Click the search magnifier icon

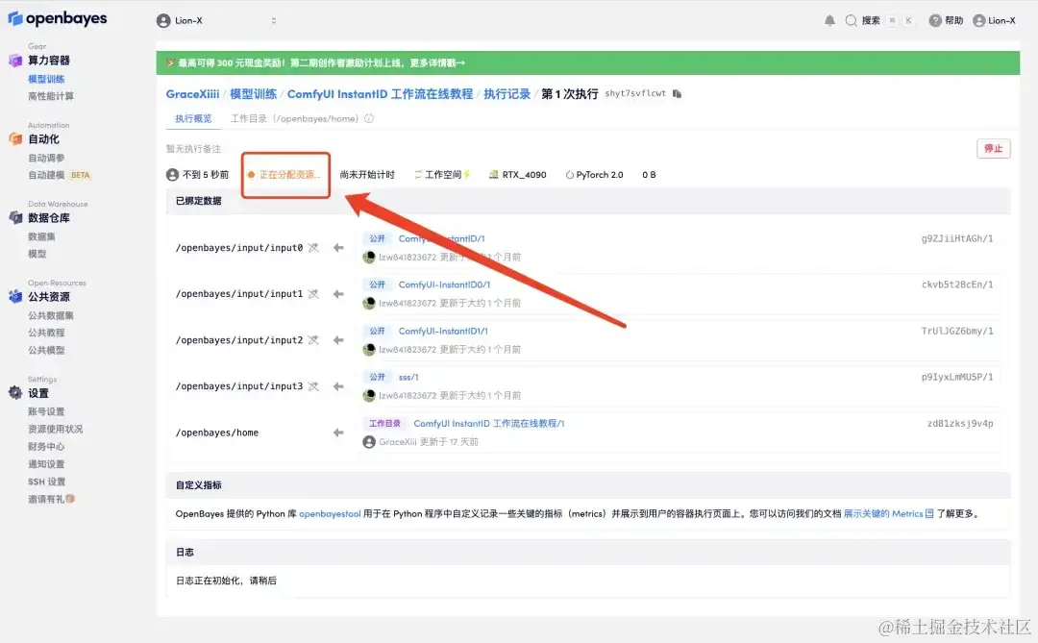(851, 20)
